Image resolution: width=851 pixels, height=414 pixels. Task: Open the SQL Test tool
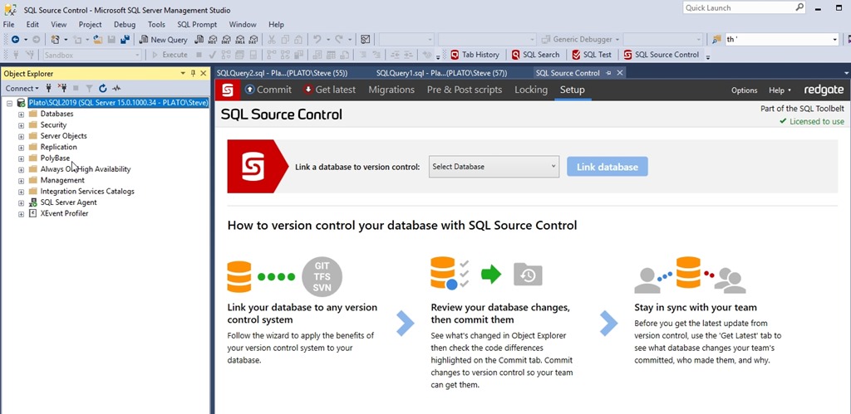tap(592, 55)
